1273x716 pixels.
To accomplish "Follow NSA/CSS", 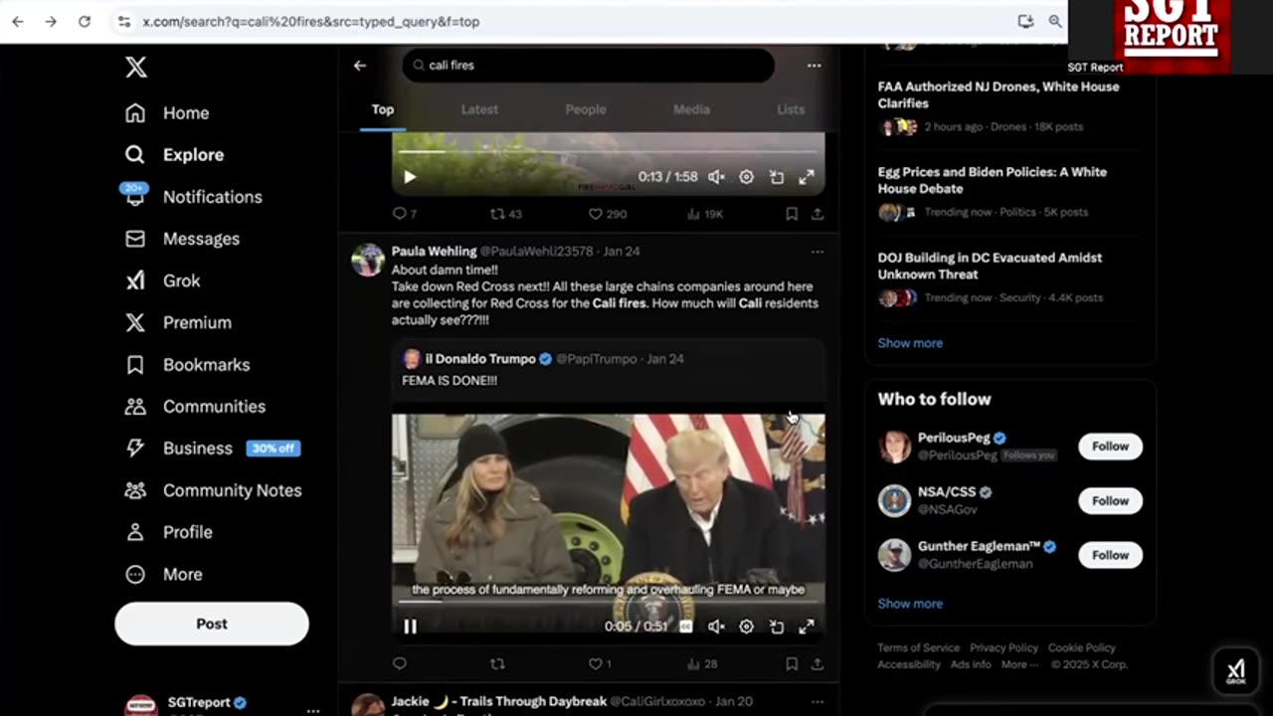I will (x=1110, y=501).
